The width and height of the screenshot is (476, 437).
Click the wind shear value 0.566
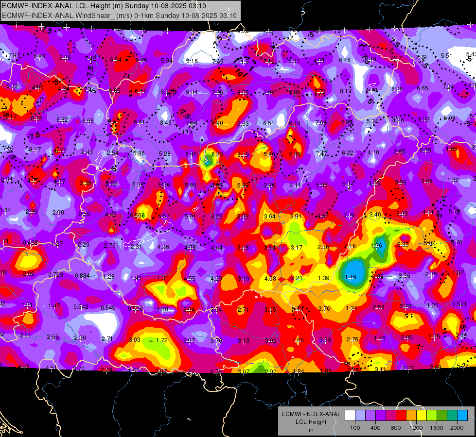click(138, 216)
